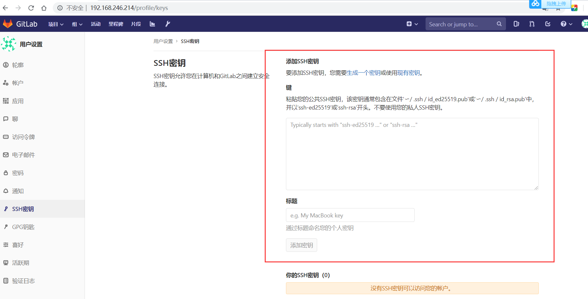Expand the 项目 dropdown
The image size is (588, 299).
tap(55, 24)
